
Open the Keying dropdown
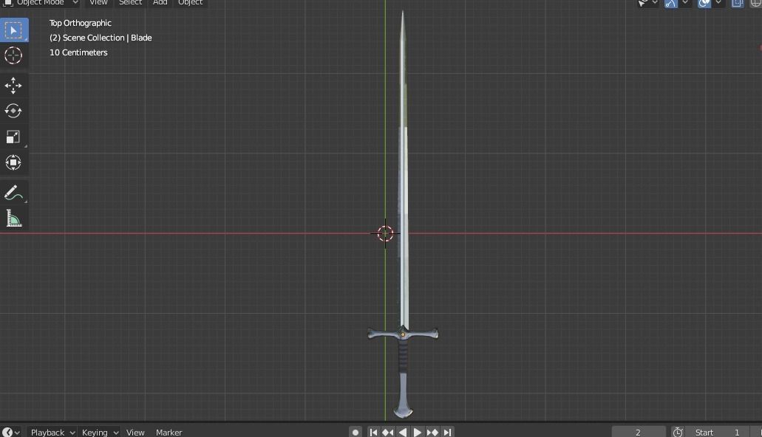click(x=100, y=432)
